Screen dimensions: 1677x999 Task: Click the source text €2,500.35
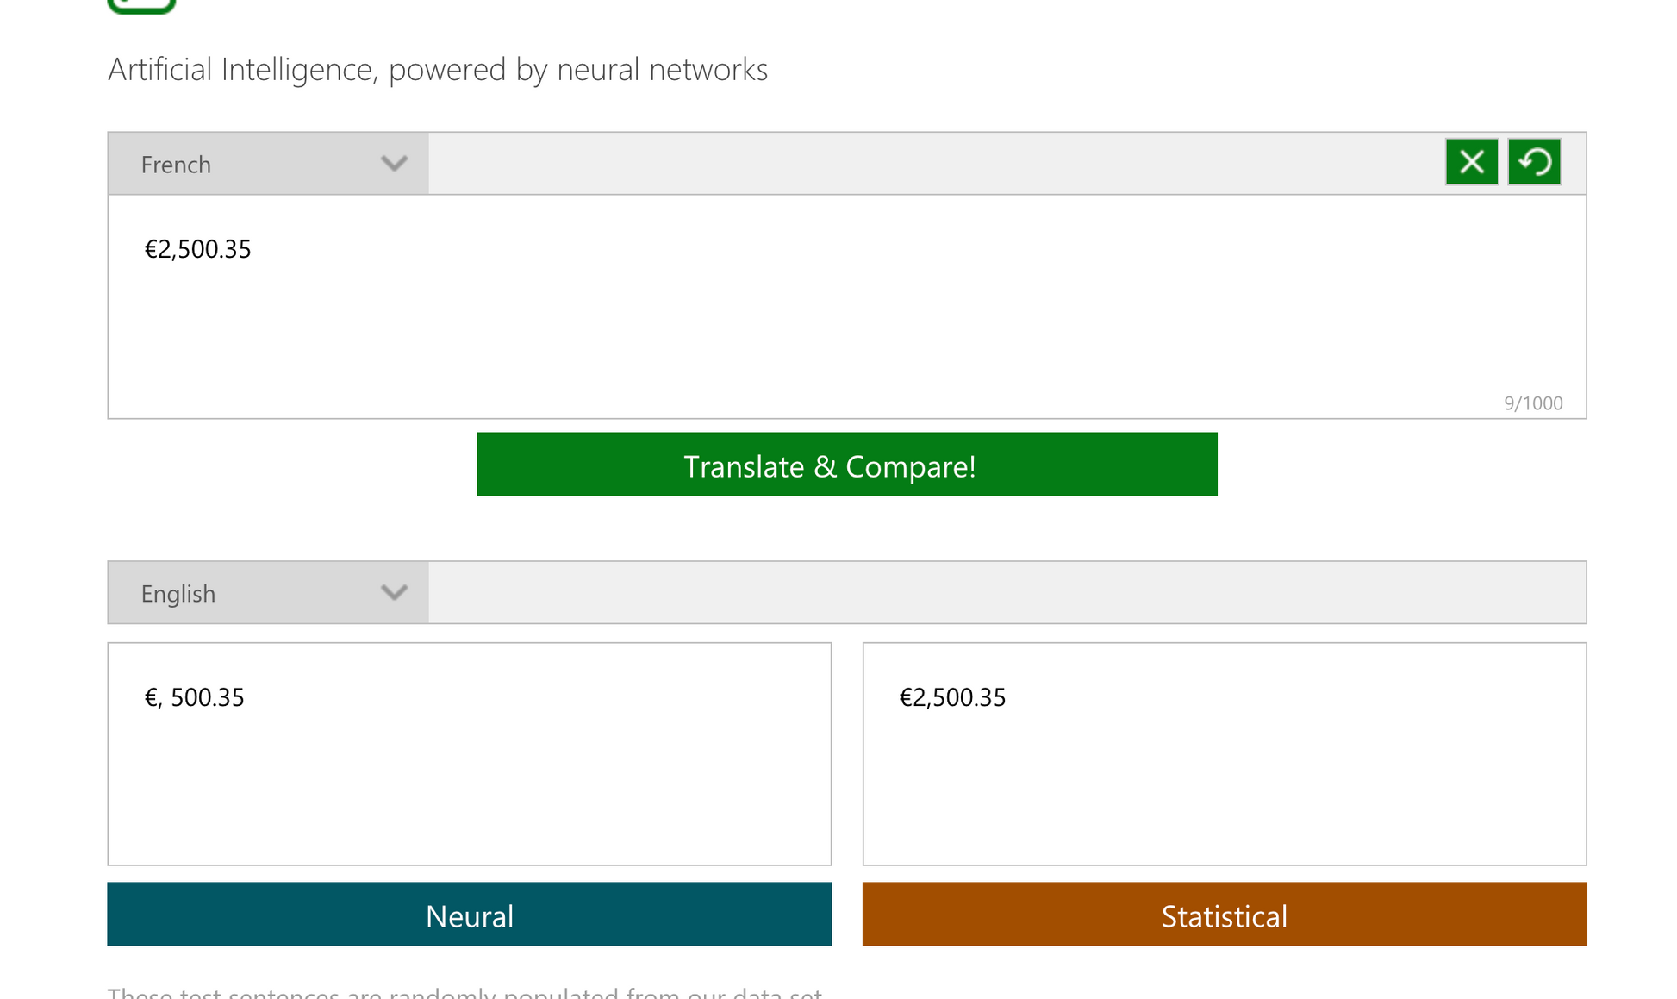pyautogui.click(x=197, y=250)
